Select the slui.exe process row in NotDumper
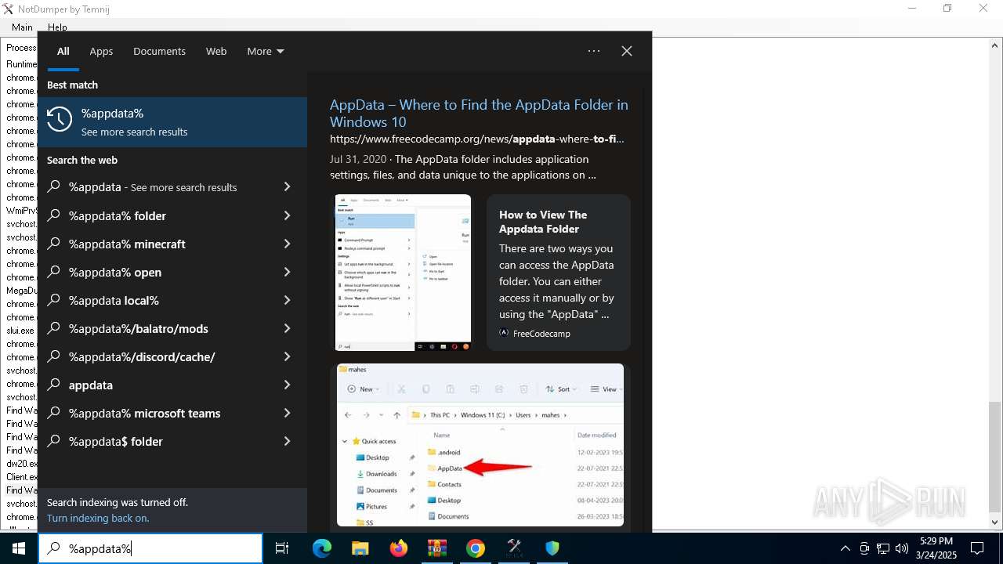The height and width of the screenshot is (564, 1003). point(21,331)
